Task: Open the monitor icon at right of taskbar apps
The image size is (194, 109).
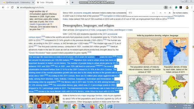Action: tap(110, 106)
